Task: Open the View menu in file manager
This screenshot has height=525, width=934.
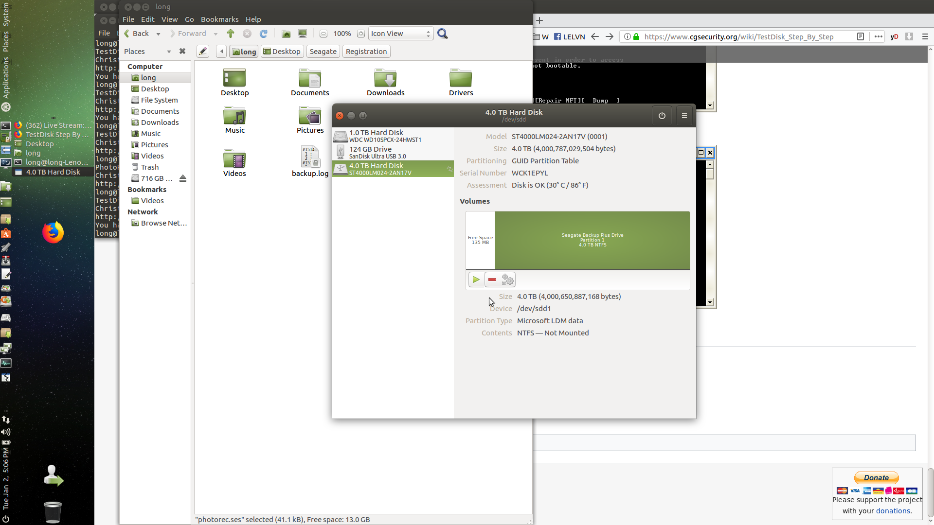Action: [x=169, y=19]
